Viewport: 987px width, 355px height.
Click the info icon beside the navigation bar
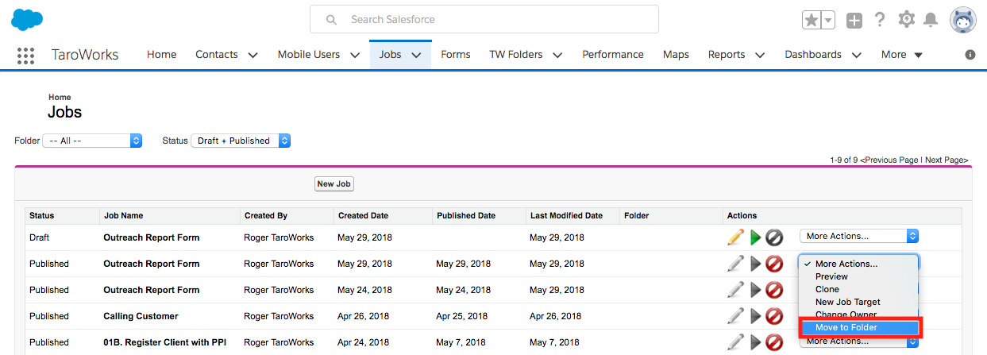click(970, 55)
